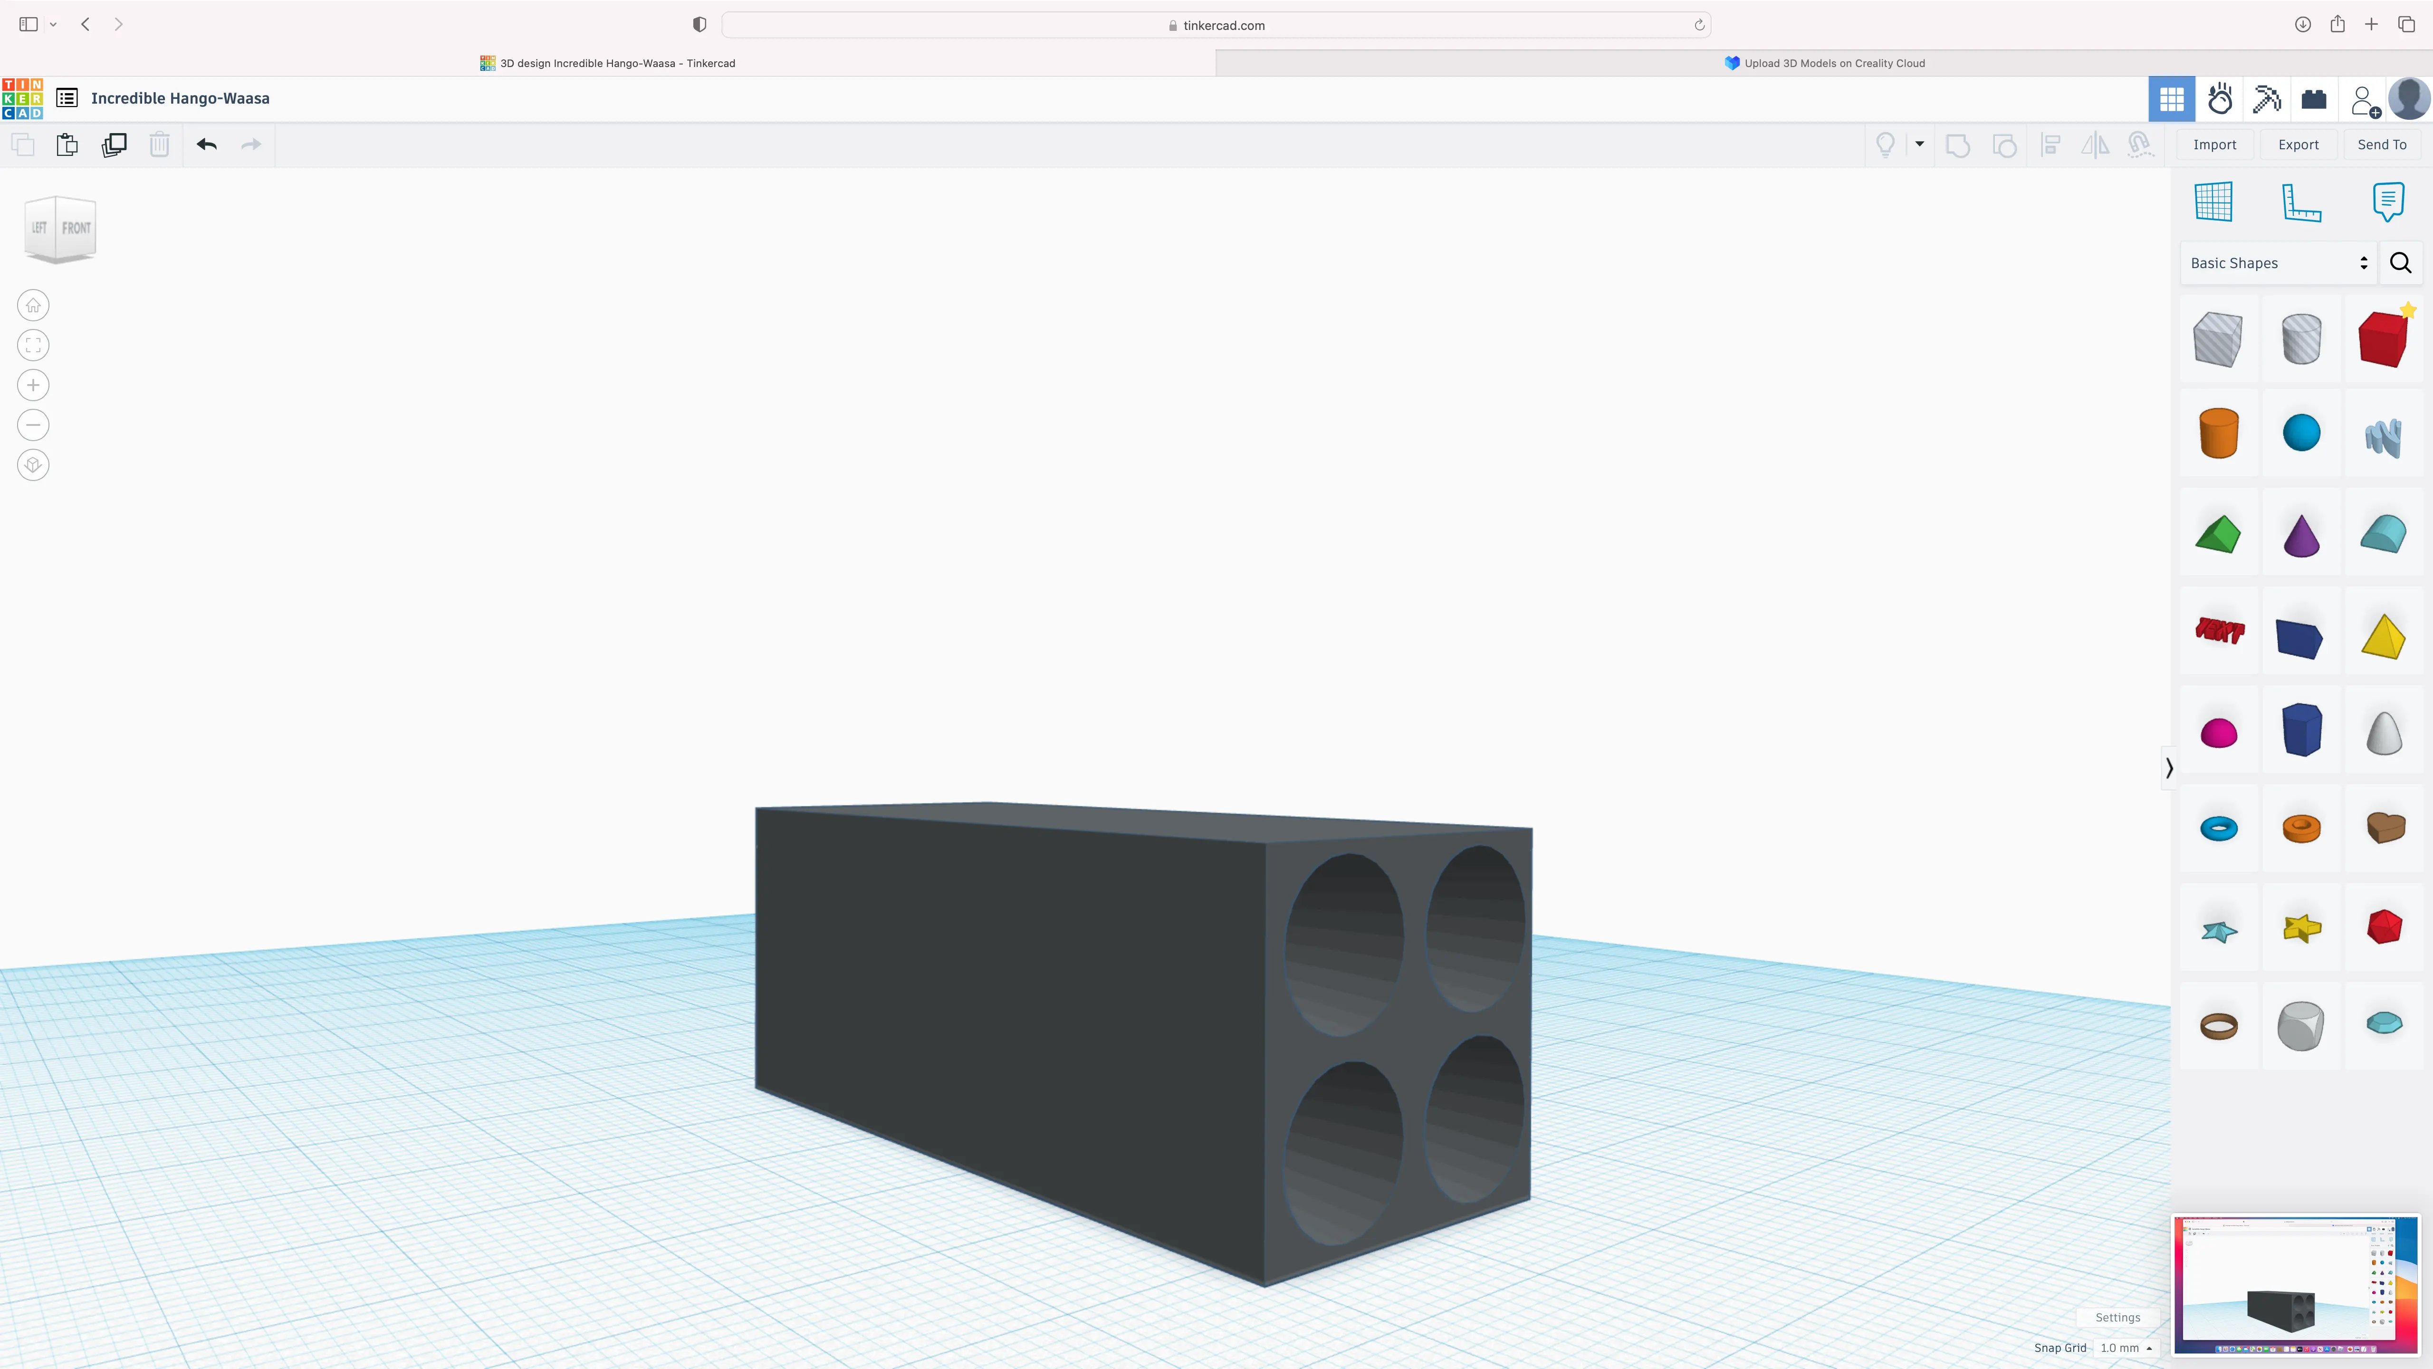The image size is (2433, 1369).
Task: Switch to Blocks mode pickaxe icon
Action: 2266,98
